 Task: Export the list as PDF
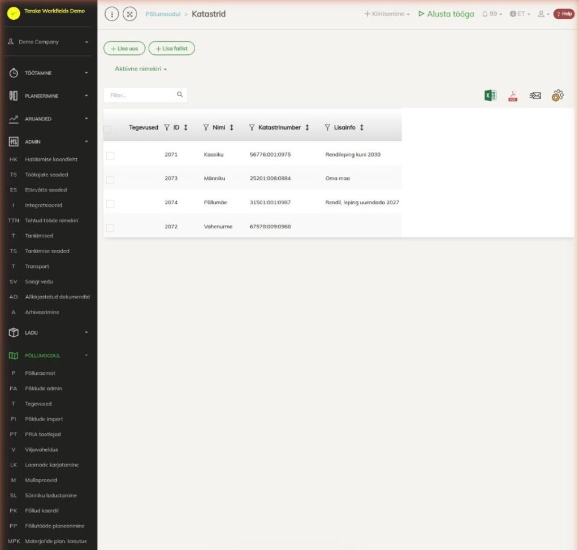tap(512, 96)
